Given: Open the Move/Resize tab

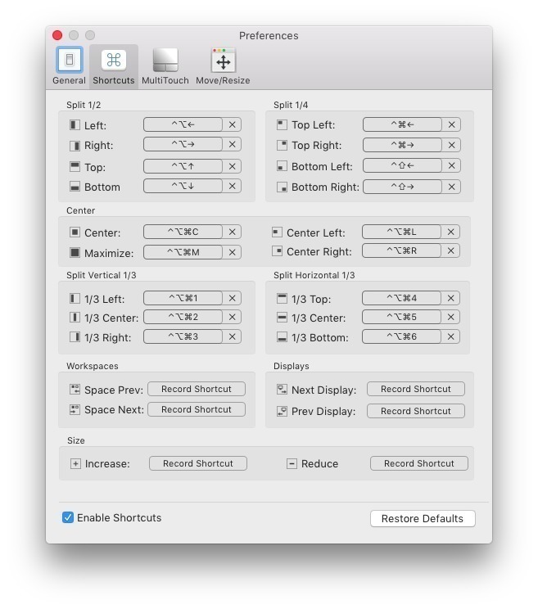Looking at the screenshot, I should tap(224, 65).
